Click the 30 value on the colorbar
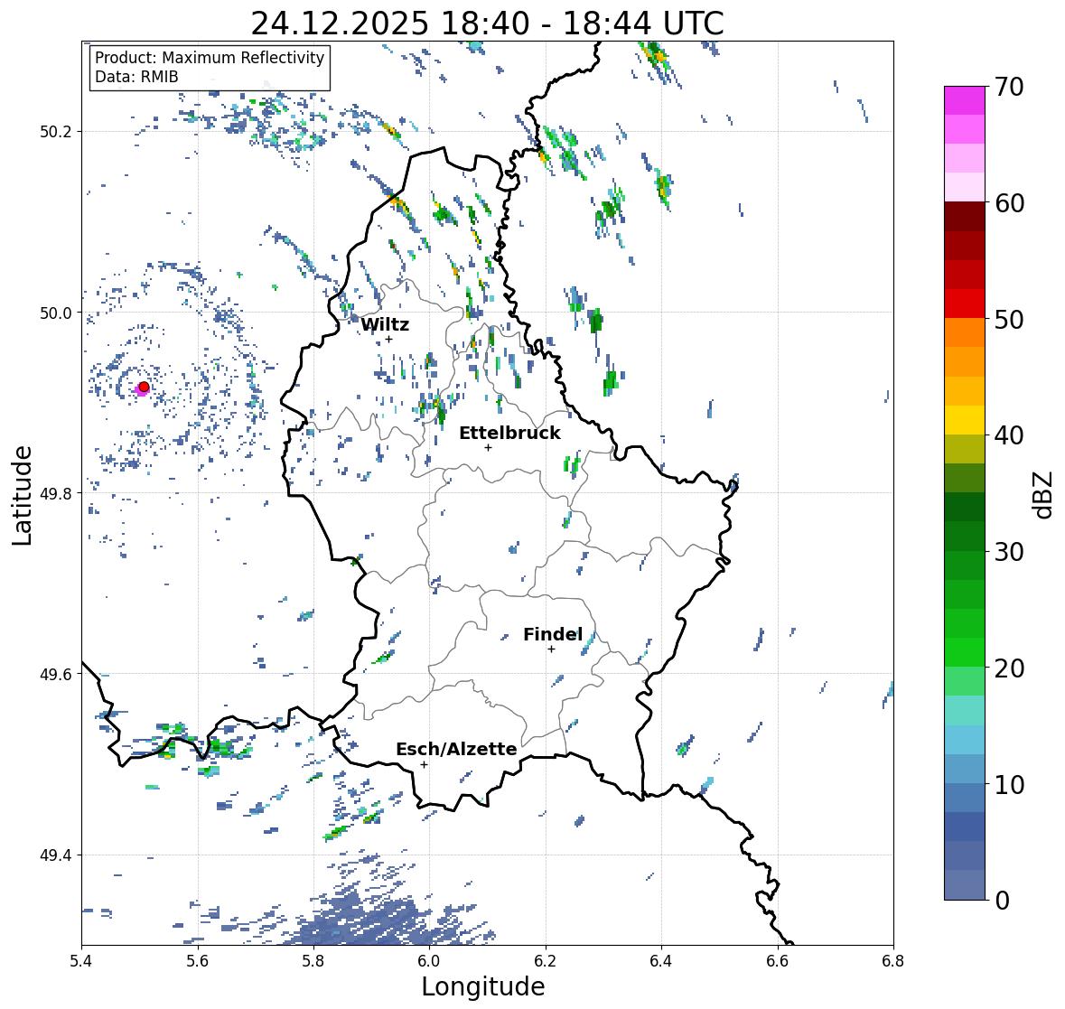The height and width of the screenshot is (1009, 1065). point(1009,552)
